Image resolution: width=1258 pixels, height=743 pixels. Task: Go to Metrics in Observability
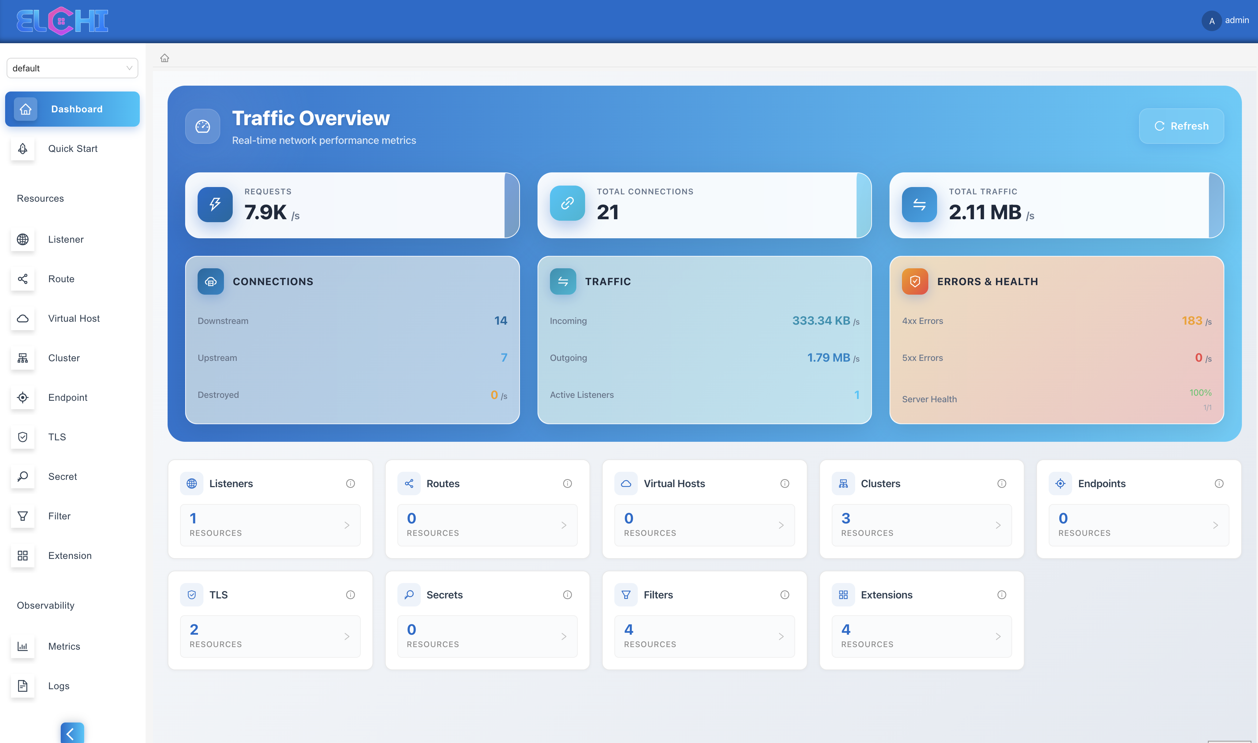click(64, 646)
